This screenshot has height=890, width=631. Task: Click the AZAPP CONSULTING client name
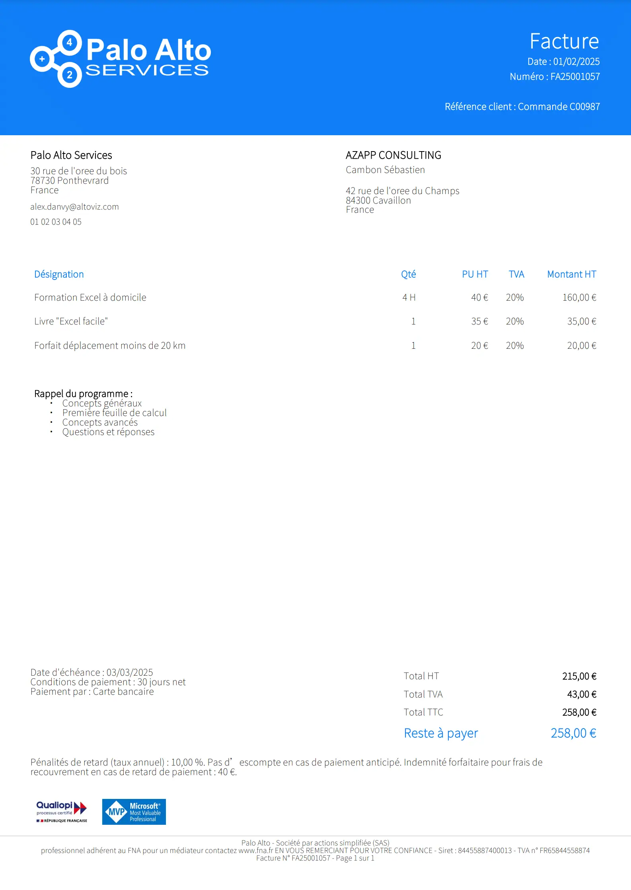[x=393, y=155]
